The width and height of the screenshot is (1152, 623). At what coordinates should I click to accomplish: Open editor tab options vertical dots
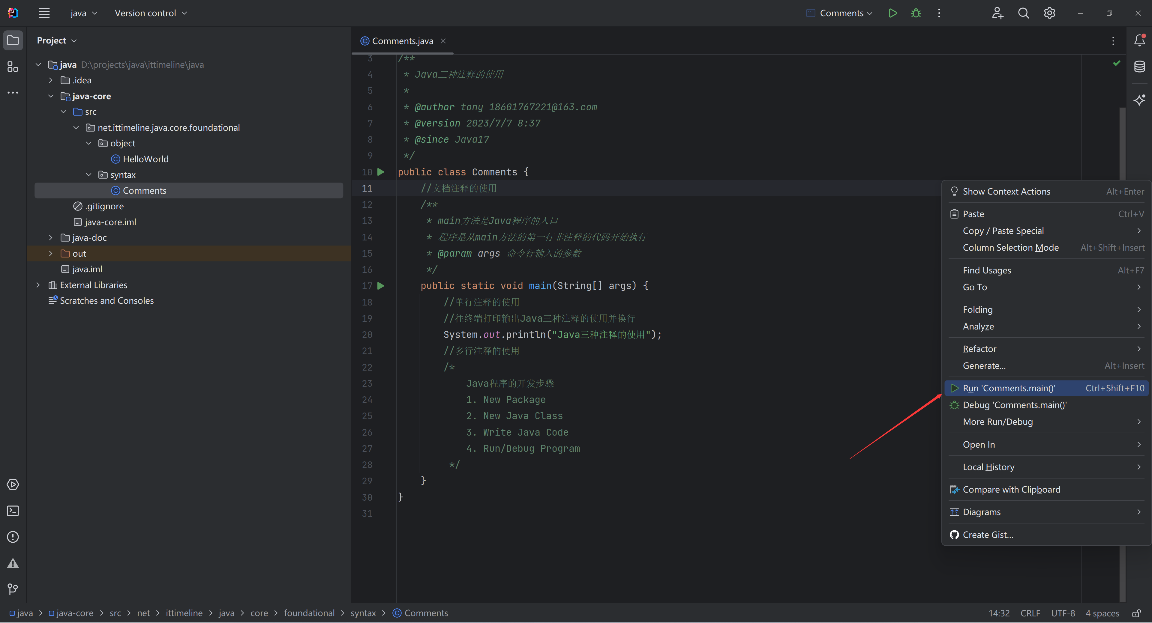[x=1113, y=41]
